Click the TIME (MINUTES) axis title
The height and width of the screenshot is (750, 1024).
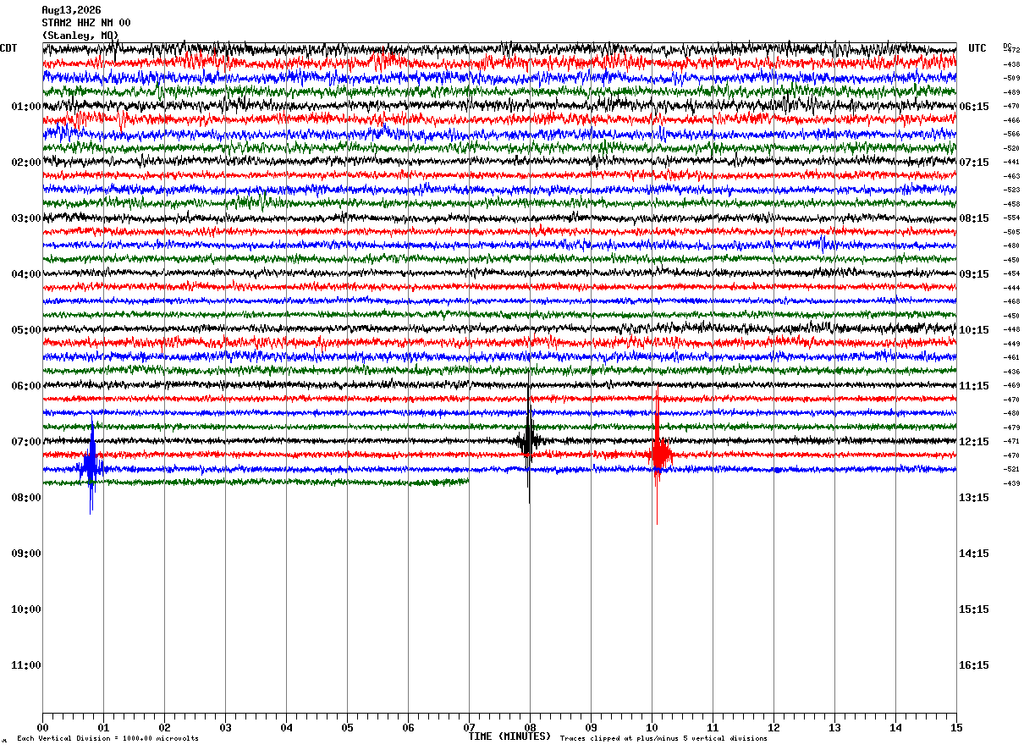(x=509, y=736)
